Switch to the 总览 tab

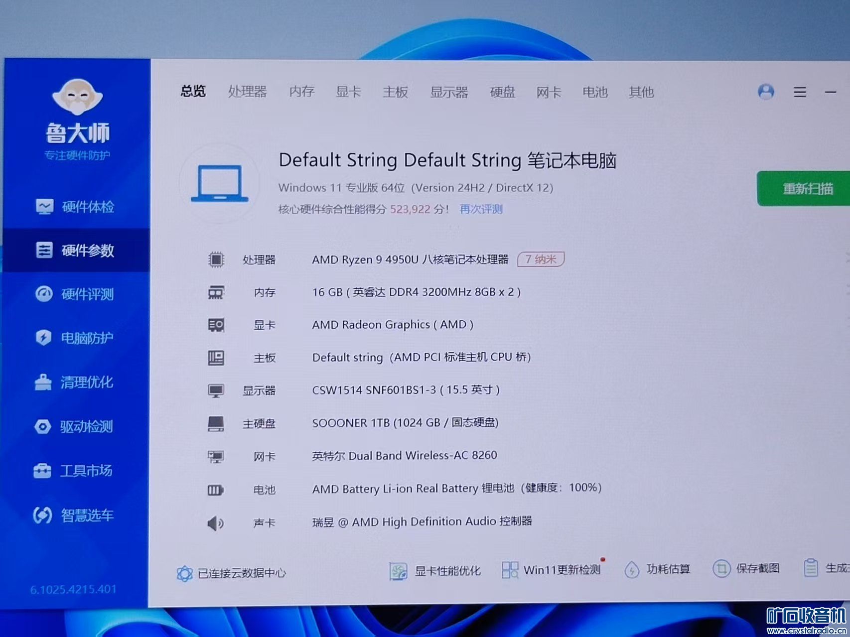point(193,91)
